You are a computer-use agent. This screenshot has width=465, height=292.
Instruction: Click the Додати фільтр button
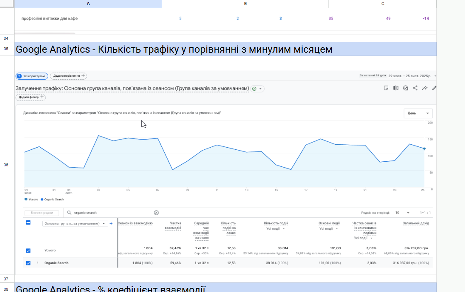coord(31,97)
